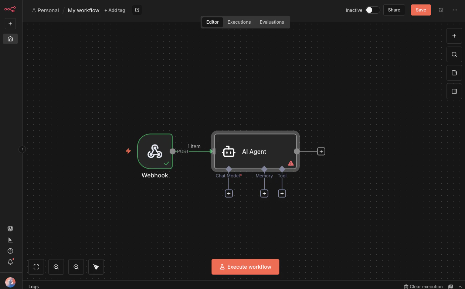Open the three-dot workflow menu
Viewport: 465px width, 289px height.
(x=455, y=10)
